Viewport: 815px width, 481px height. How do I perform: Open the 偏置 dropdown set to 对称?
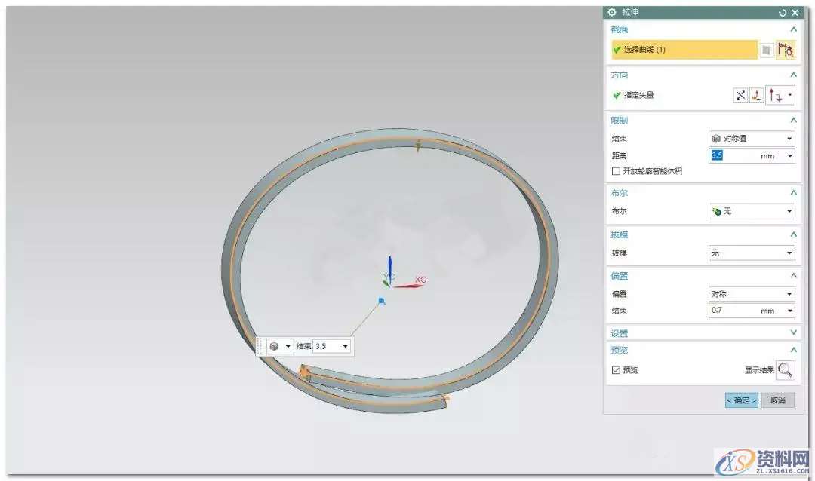752,294
